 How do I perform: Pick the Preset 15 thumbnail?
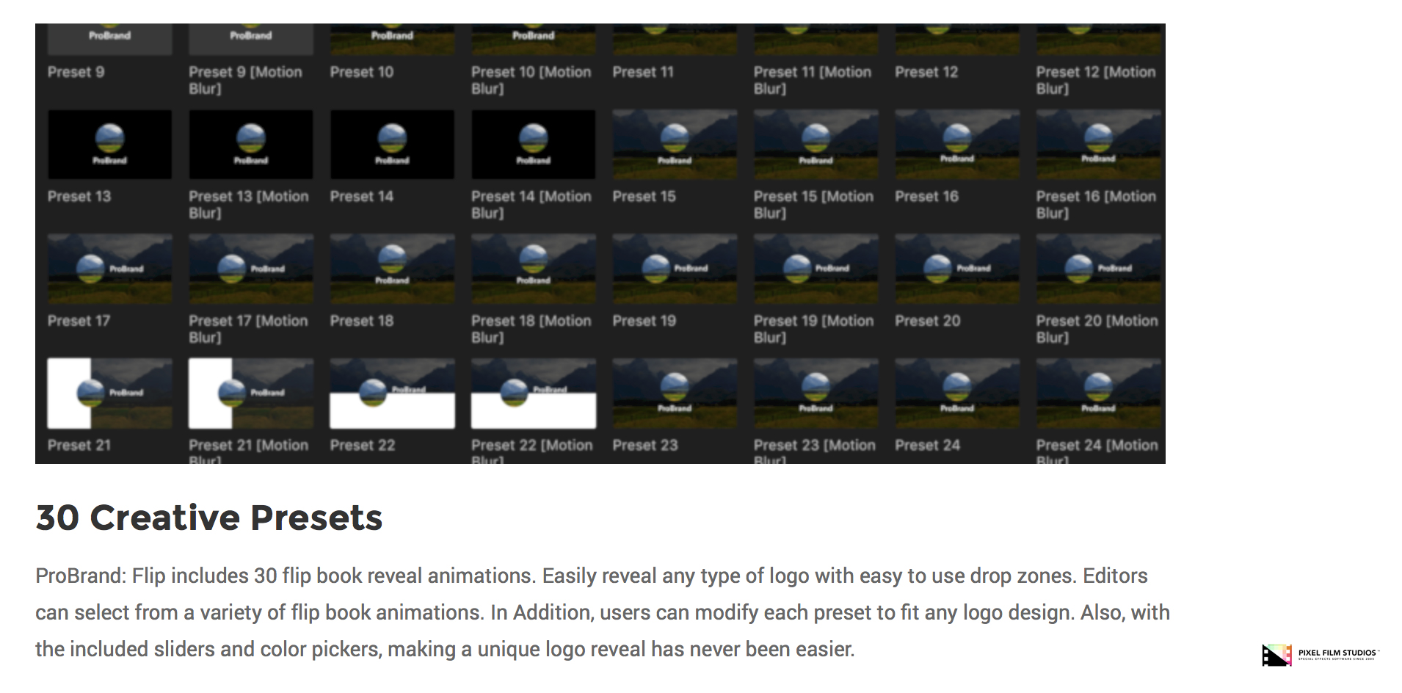[675, 145]
